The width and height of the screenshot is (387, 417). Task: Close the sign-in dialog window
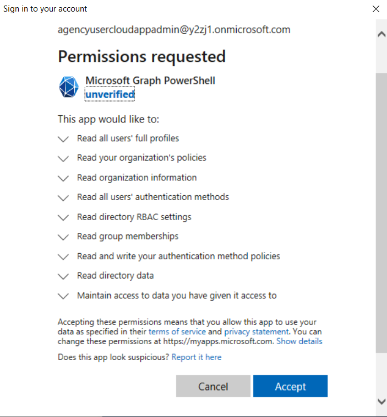[x=376, y=9]
